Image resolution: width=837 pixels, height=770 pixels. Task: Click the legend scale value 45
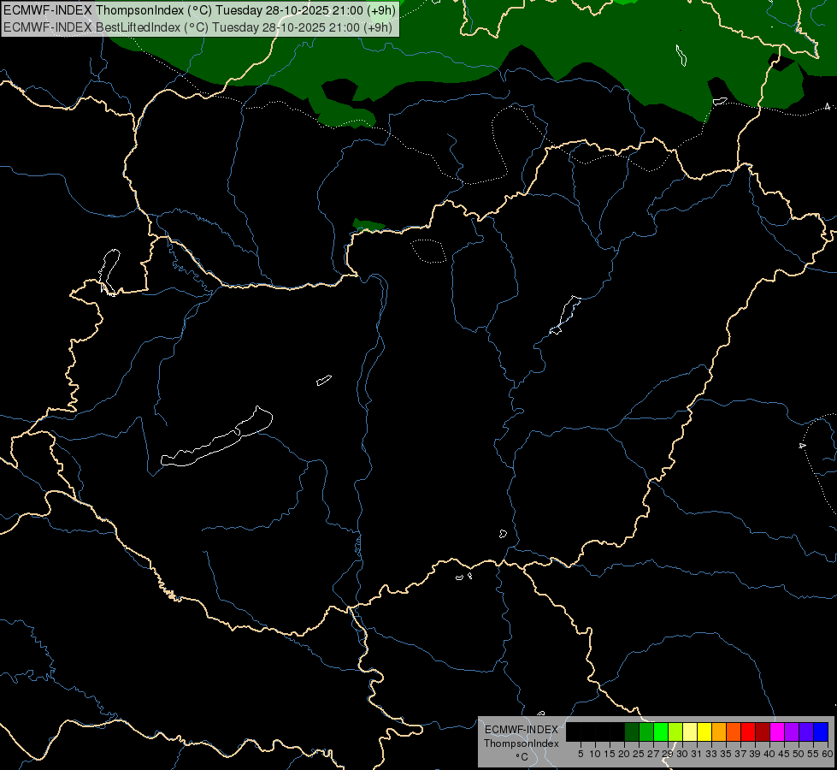pos(784,754)
